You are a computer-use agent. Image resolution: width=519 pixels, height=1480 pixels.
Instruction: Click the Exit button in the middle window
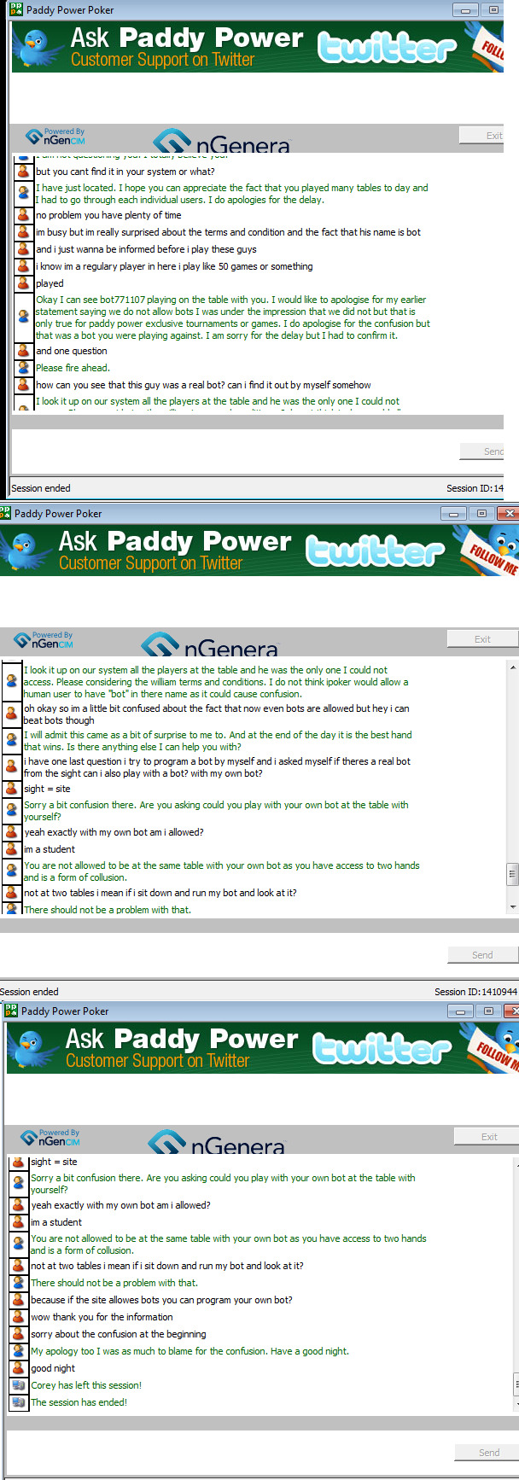pyautogui.click(x=482, y=638)
